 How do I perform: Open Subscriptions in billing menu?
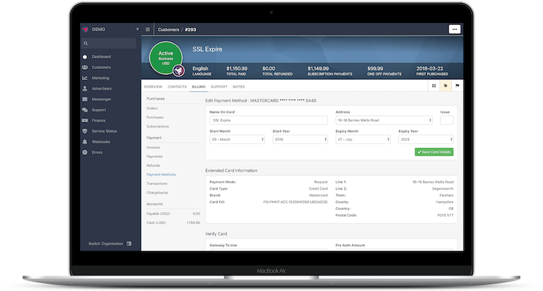tap(157, 127)
